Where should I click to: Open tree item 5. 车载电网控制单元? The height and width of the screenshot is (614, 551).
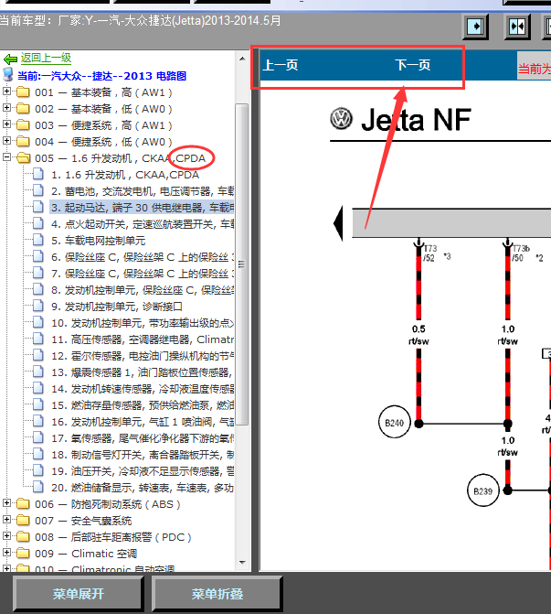(x=98, y=241)
